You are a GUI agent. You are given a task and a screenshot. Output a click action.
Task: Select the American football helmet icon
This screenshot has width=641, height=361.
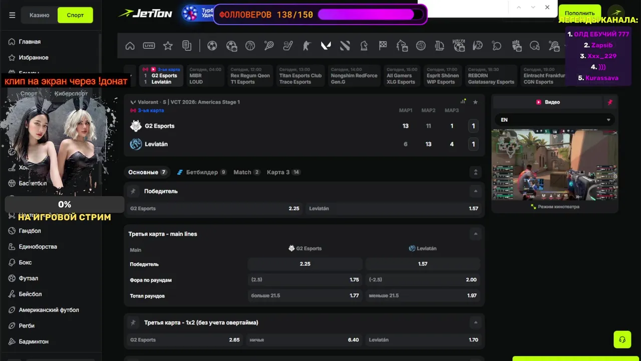[x=535, y=46]
